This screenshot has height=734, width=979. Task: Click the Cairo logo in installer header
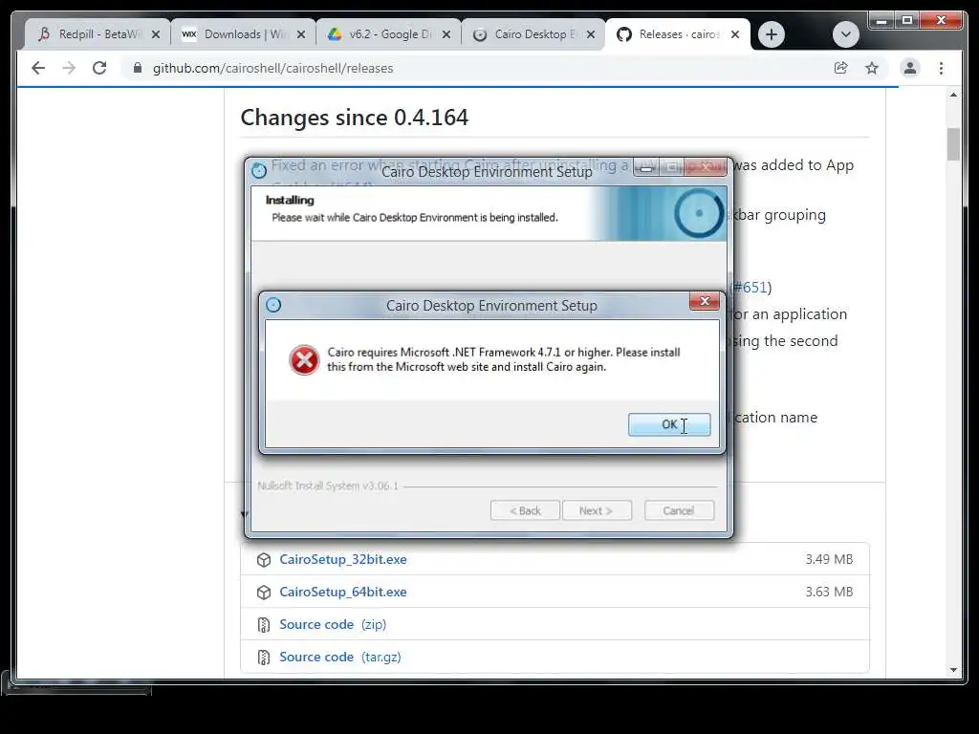click(699, 213)
